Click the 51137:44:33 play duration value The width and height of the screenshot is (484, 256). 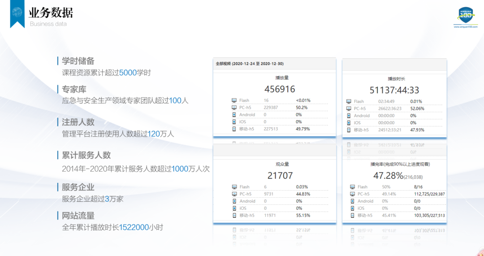[394, 90]
